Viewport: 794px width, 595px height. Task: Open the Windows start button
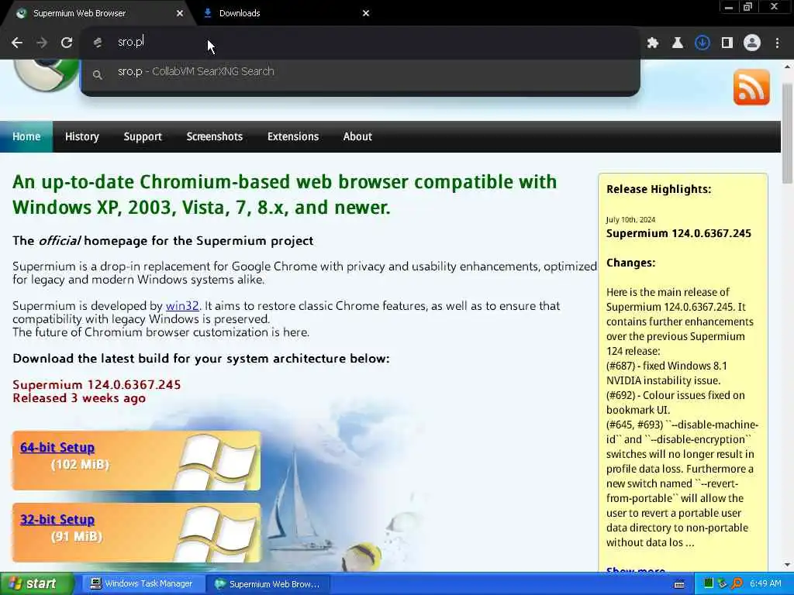(36, 584)
